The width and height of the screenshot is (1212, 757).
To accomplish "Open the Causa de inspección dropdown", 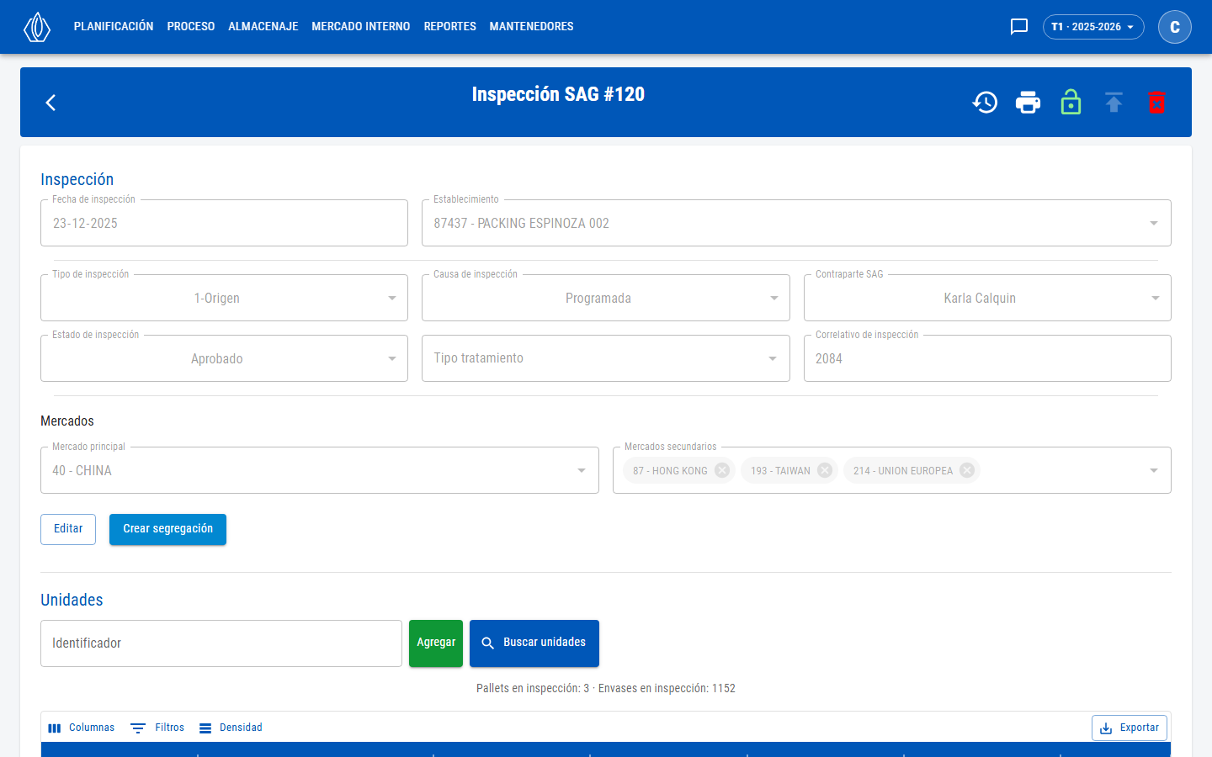I will coord(605,298).
